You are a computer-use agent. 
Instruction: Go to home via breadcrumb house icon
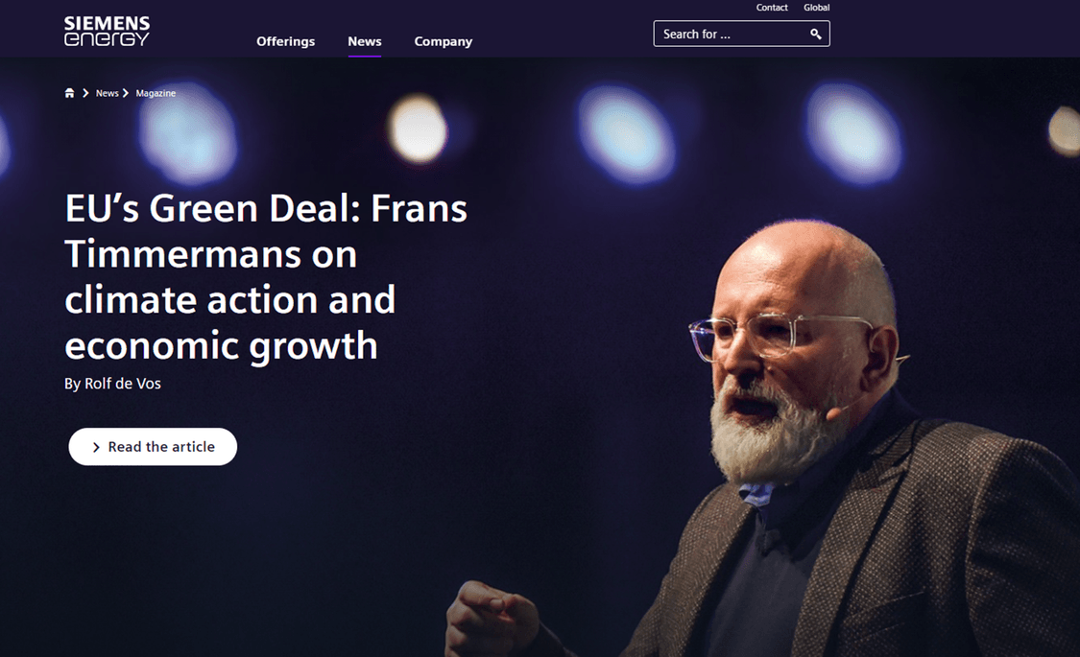click(69, 93)
